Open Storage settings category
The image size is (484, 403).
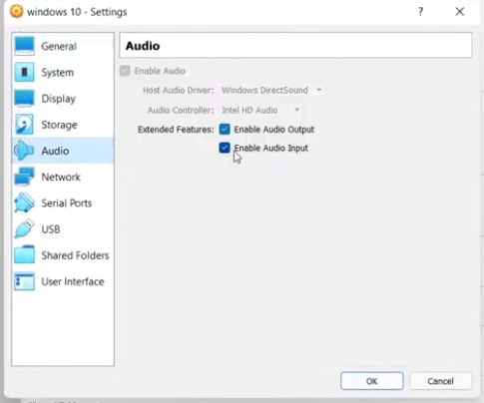pos(63,125)
